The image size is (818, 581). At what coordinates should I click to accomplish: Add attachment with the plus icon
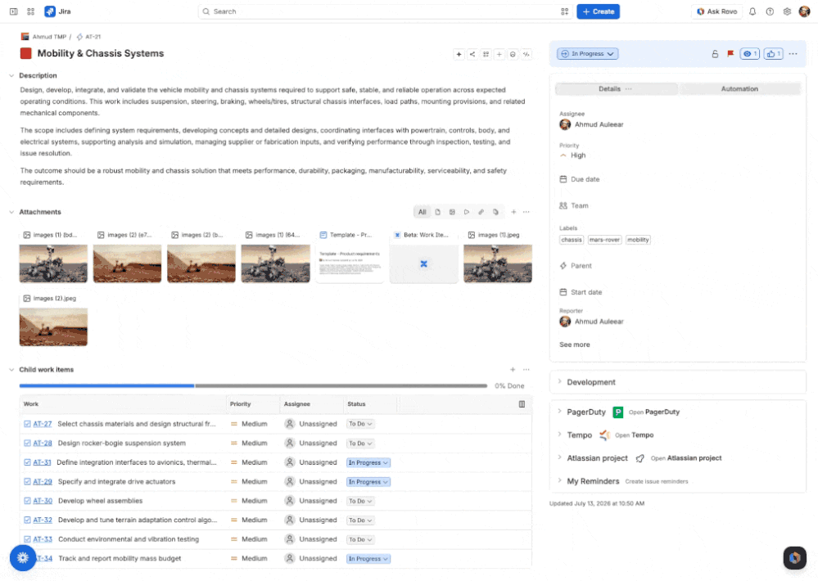tap(513, 212)
